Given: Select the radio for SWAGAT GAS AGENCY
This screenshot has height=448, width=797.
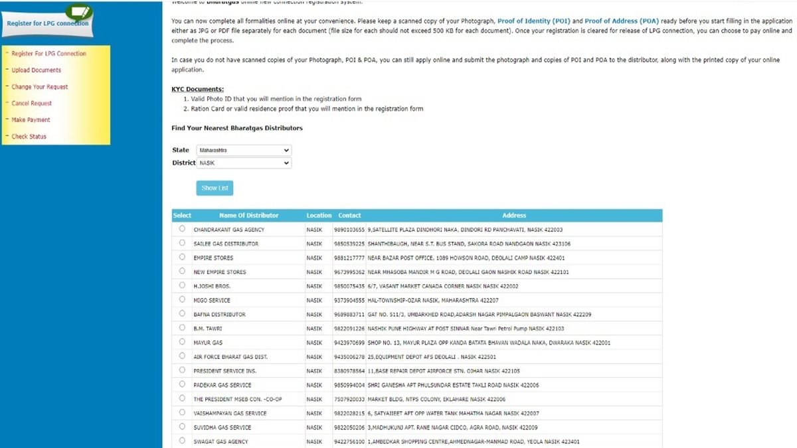Looking at the screenshot, I should pyautogui.click(x=182, y=441).
